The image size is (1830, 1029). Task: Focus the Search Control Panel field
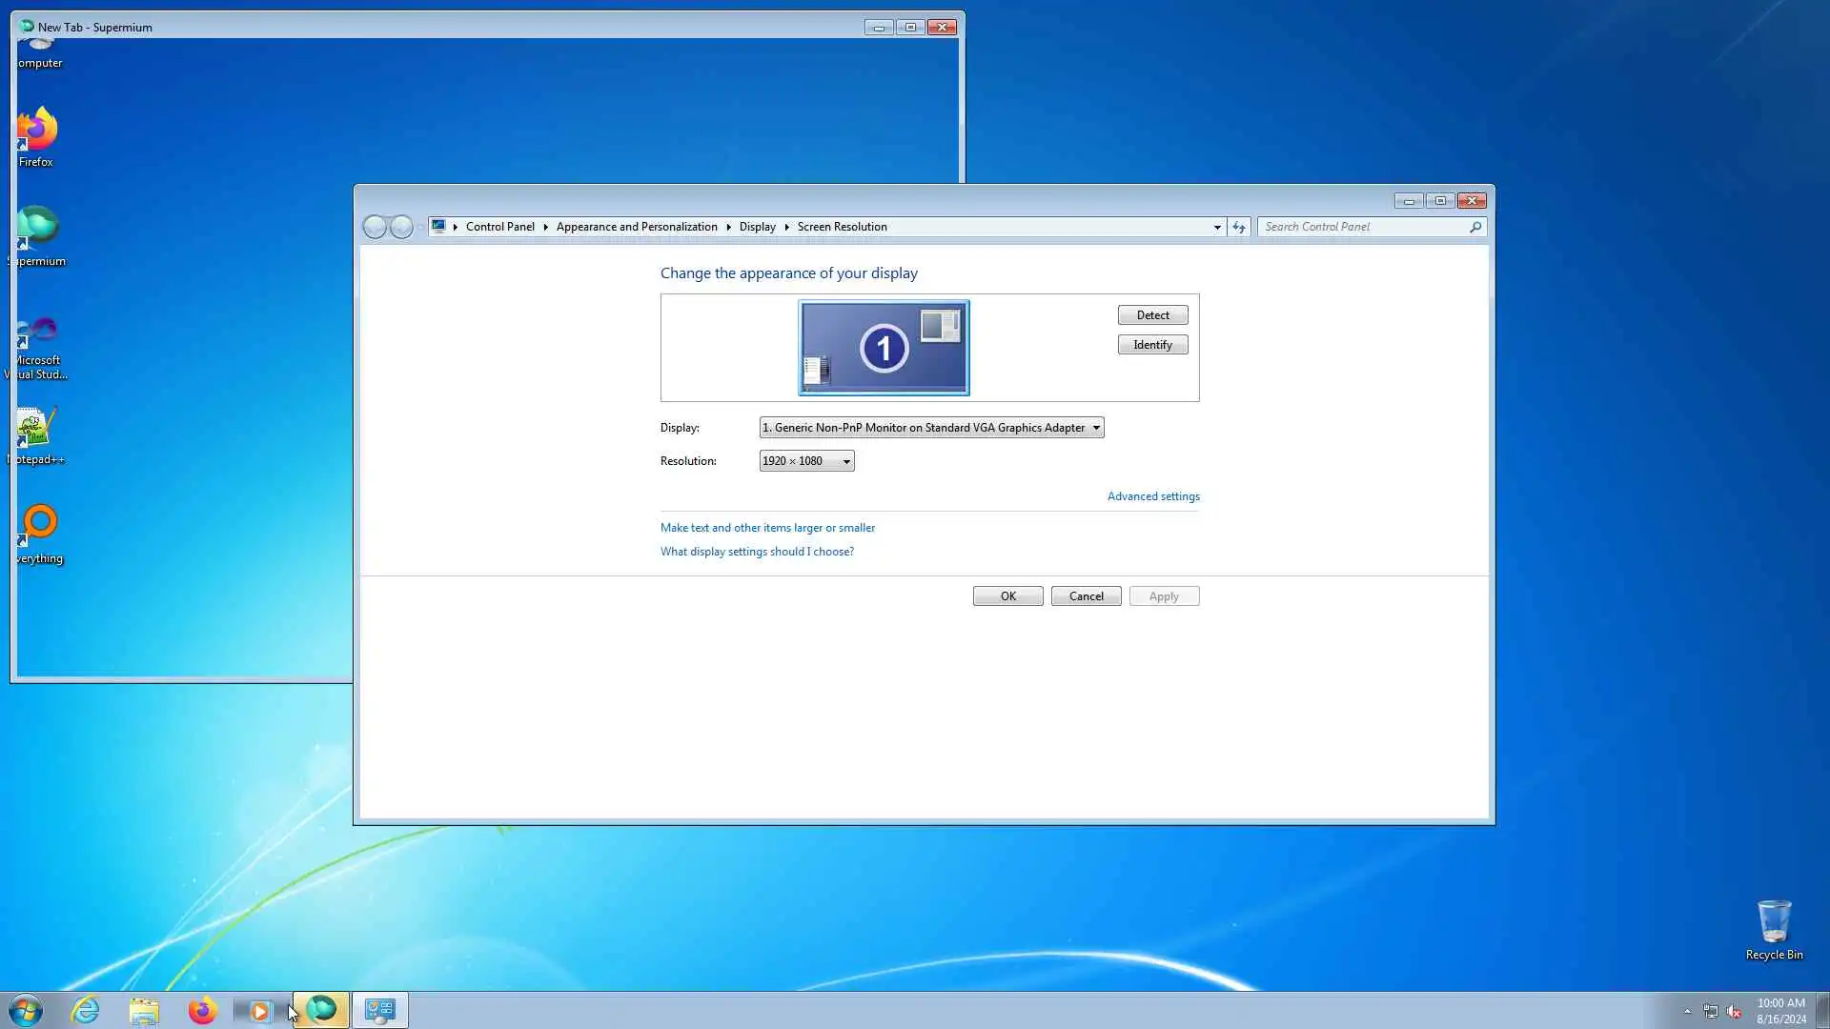pyautogui.click(x=1363, y=227)
